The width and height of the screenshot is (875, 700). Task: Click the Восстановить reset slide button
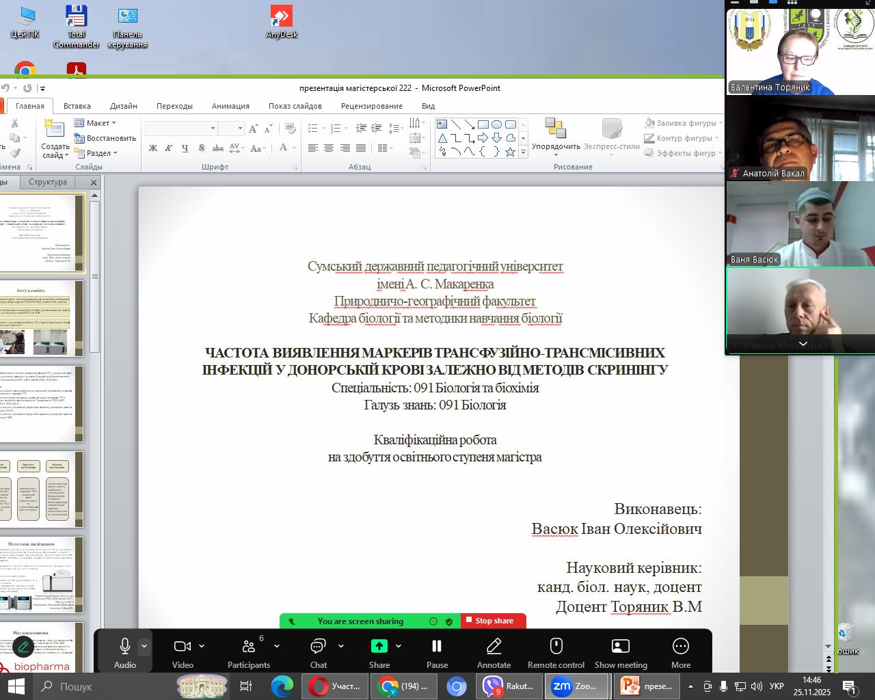(105, 138)
